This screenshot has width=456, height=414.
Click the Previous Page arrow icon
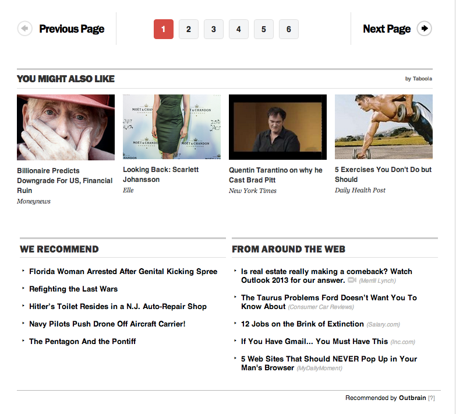24,29
